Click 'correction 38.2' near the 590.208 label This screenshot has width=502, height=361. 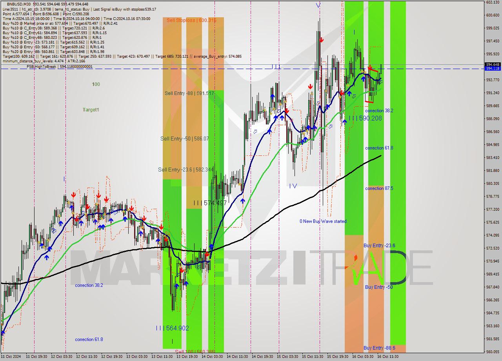(x=379, y=111)
